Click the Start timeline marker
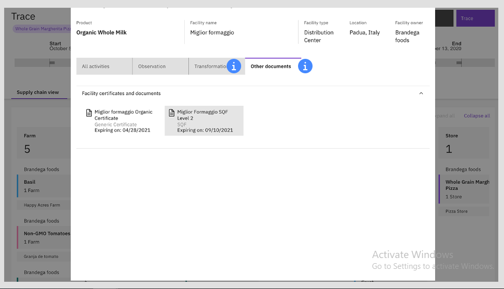Screen dimensions: 504x289 pyautogui.click(x=52, y=63)
